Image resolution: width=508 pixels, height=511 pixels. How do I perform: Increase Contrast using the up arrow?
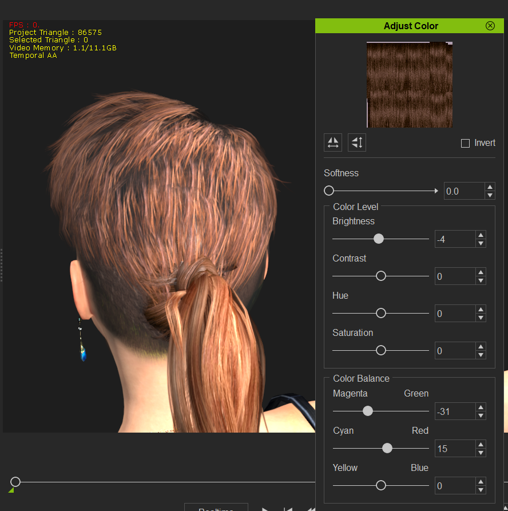point(481,272)
